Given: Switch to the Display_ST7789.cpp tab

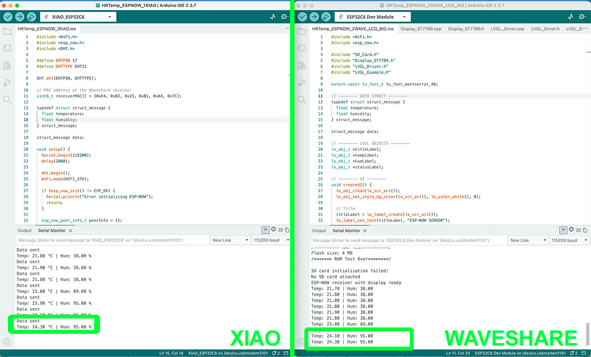Looking at the screenshot, I should [x=421, y=29].
